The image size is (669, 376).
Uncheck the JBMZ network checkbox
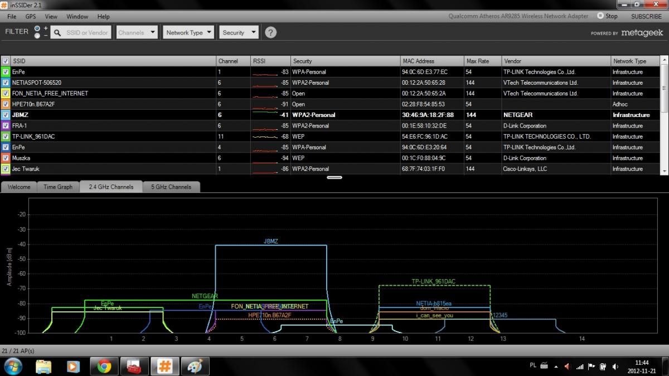coord(5,115)
